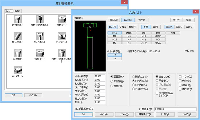The height and width of the screenshot is (120, 200).
Task: Choose the 平座金 flat washer radio option
Action: [x=157, y=81]
